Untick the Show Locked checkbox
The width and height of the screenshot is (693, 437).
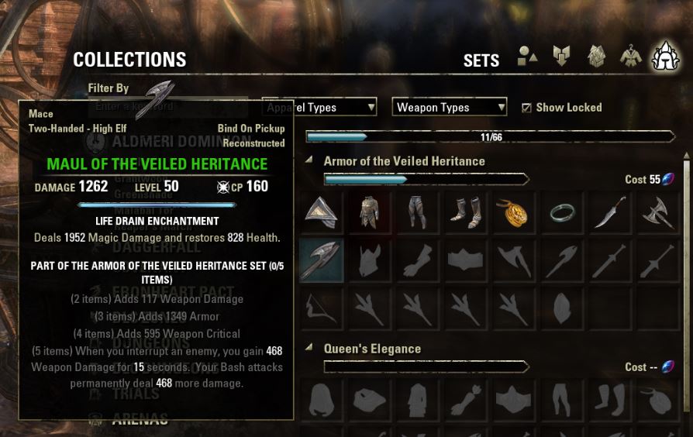coord(526,108)
